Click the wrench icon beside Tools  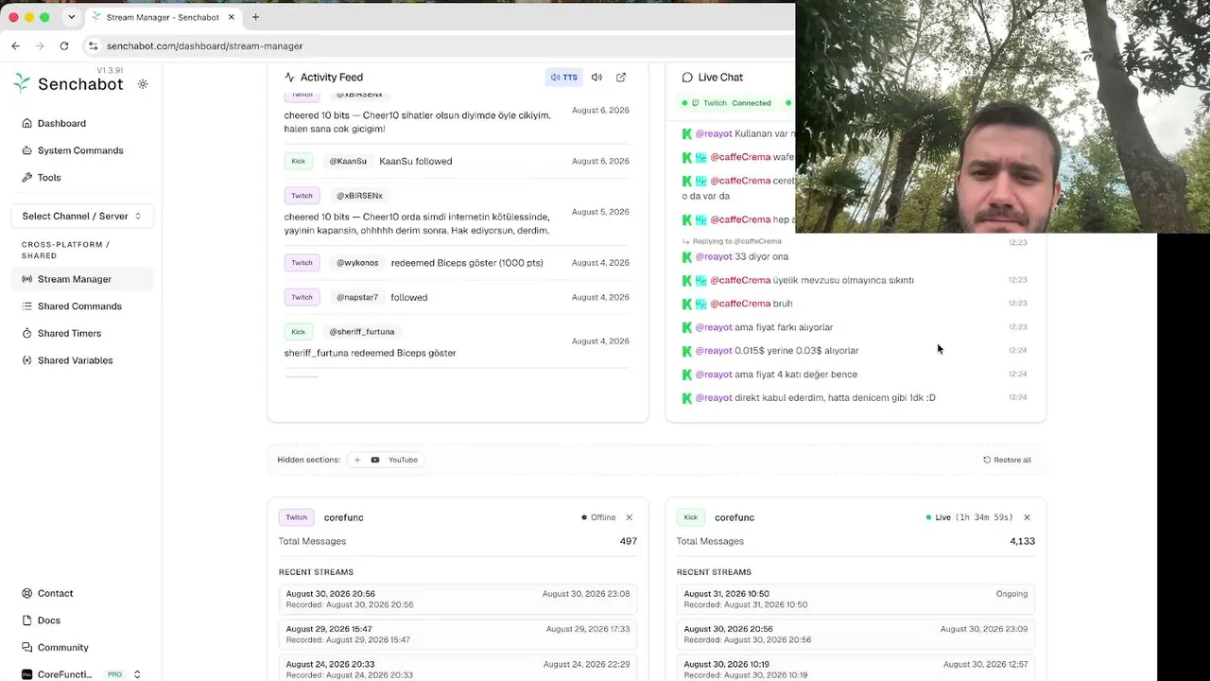coord(27,178)
